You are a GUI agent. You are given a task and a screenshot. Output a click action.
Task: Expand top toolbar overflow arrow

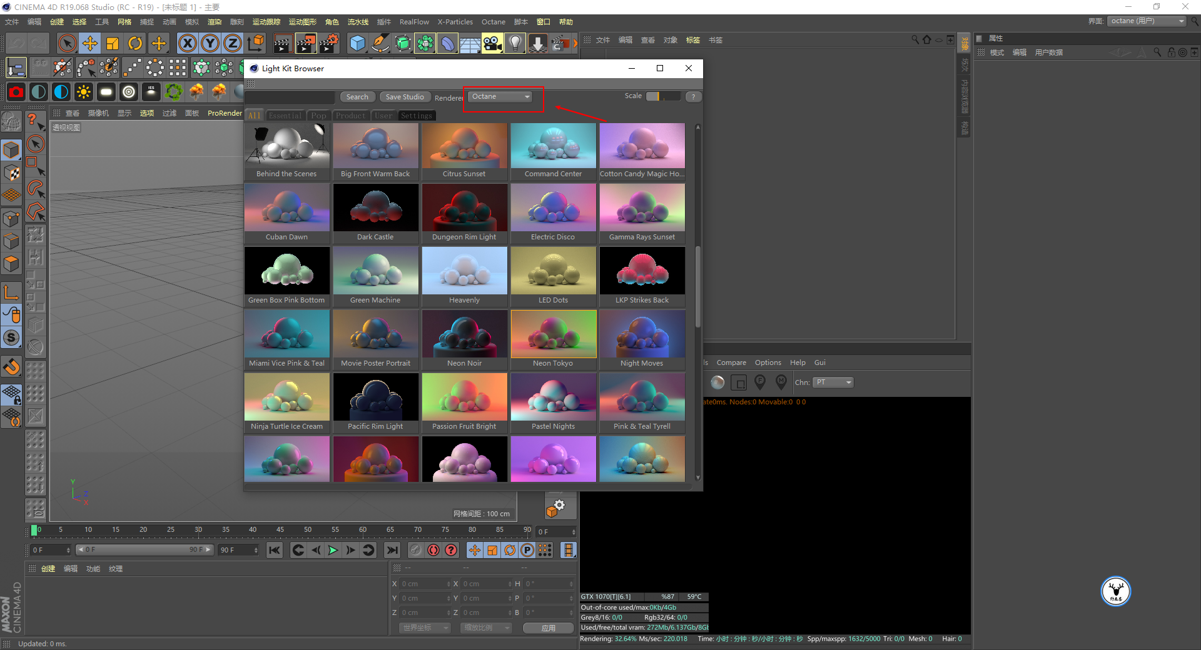[575, 44]
